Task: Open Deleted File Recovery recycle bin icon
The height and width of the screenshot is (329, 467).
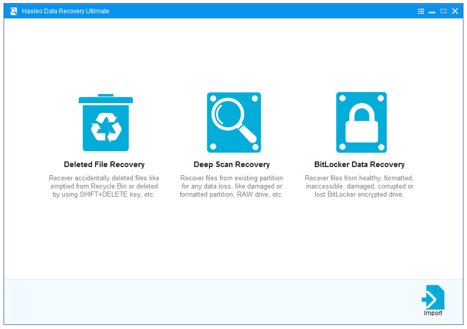Action: point(106,123)
